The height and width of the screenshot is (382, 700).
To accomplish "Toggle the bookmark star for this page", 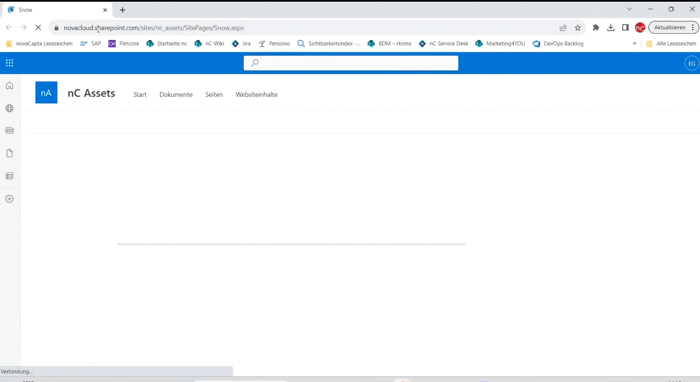I will [x=578, y=28].
